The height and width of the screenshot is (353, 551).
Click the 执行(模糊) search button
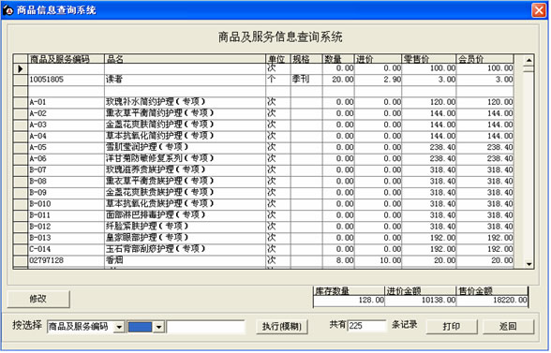[x=282, y=327]
